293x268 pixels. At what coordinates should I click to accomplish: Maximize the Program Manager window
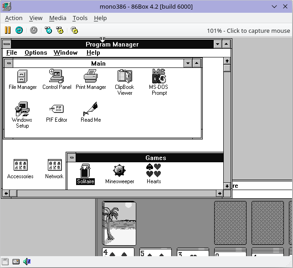(226, 44)
